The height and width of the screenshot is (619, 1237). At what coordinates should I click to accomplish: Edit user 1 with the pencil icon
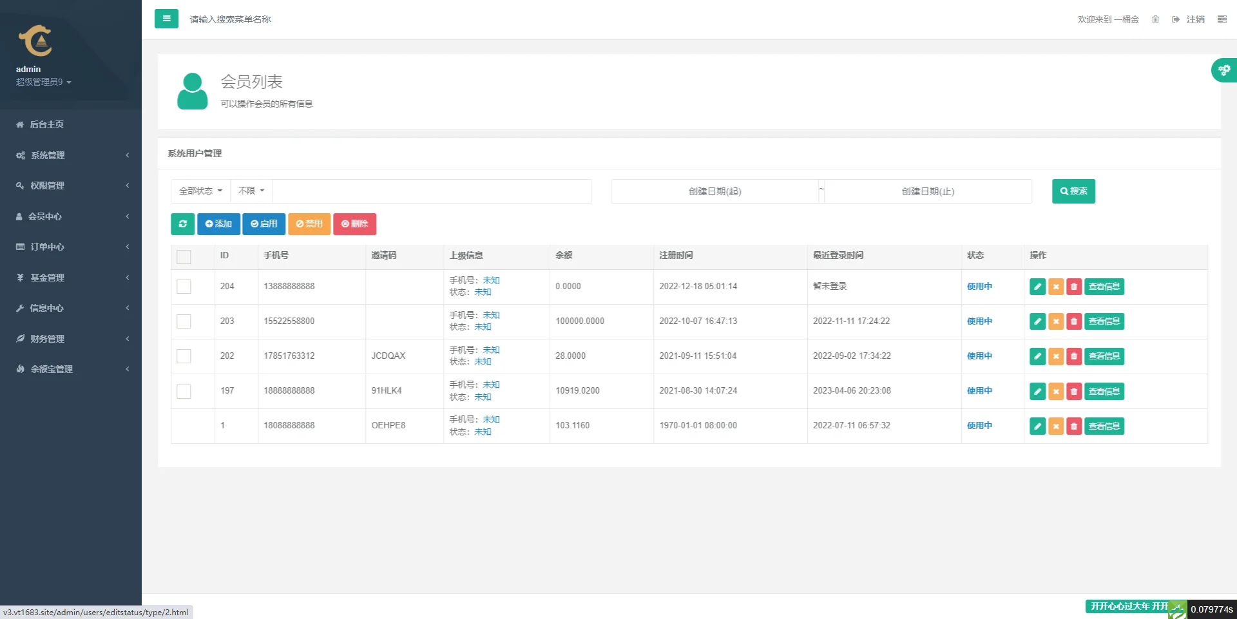click(x=1037, y=426)
